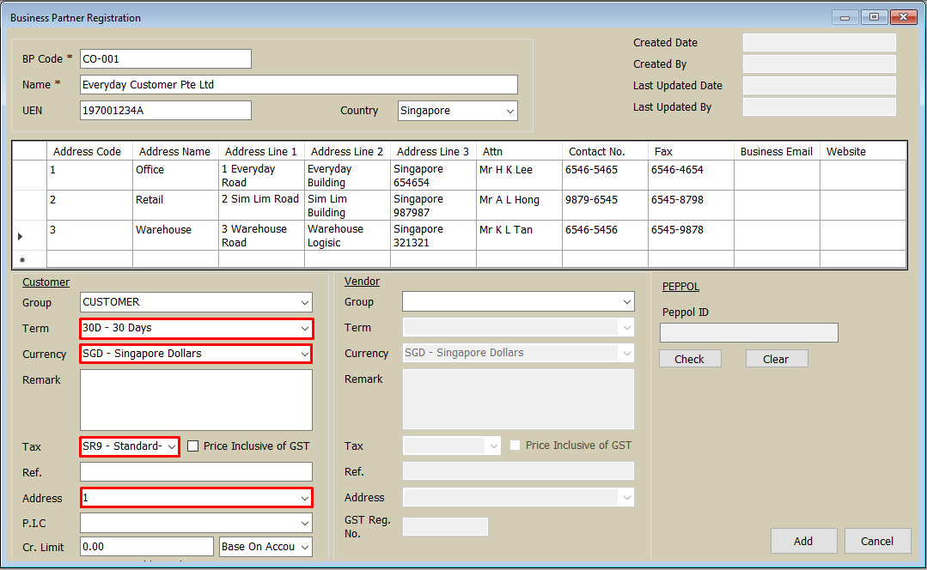The width and height of the screenshot is (927, 570).
Task: Click the BP Code input field
Action: [x=166, y=59]
